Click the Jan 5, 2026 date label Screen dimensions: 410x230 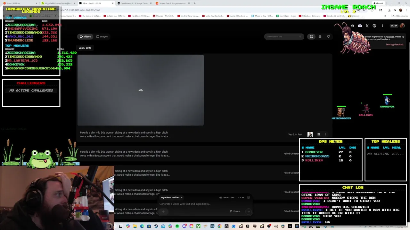tap(85, 48)
